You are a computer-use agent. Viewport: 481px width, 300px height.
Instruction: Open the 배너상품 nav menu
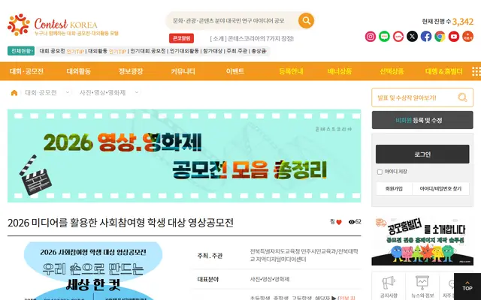click(x=339, y=71)
